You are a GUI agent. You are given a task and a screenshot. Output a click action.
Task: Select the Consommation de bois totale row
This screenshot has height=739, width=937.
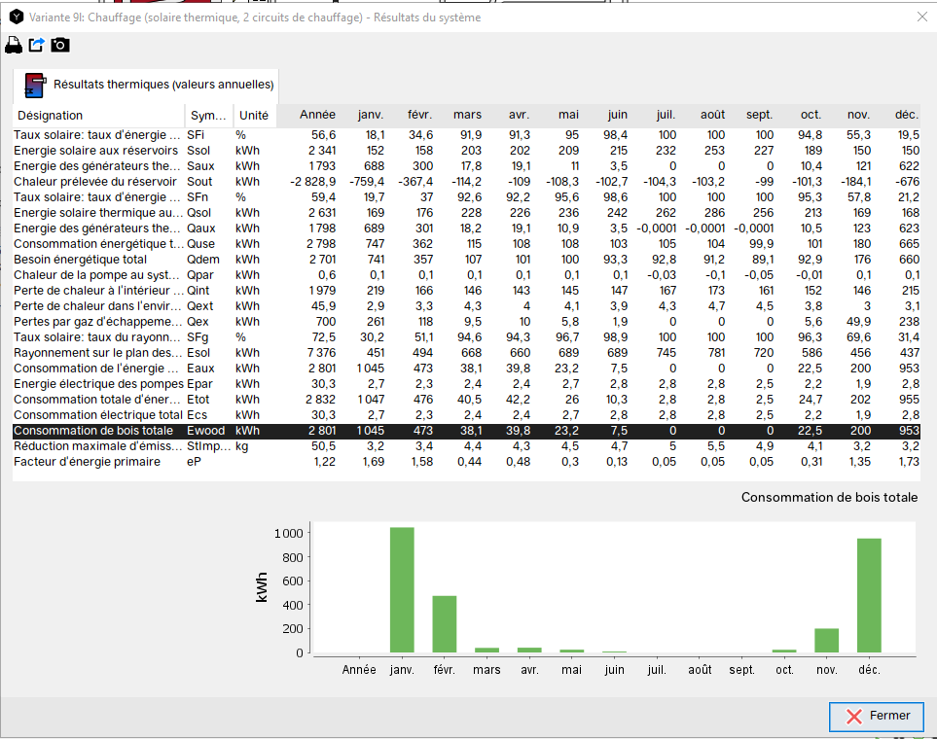pos(466,430)
